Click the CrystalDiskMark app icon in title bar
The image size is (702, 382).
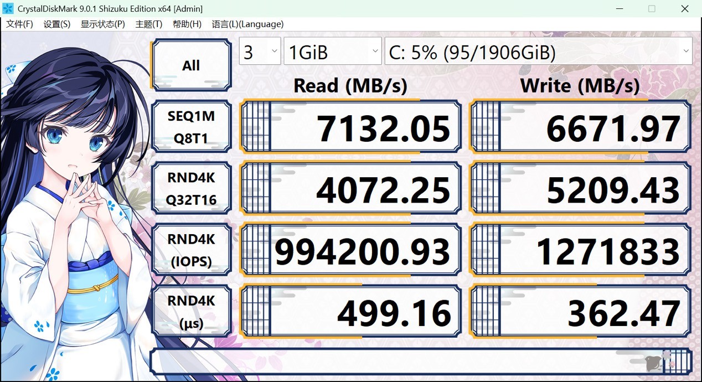click(x=8, y=8)
